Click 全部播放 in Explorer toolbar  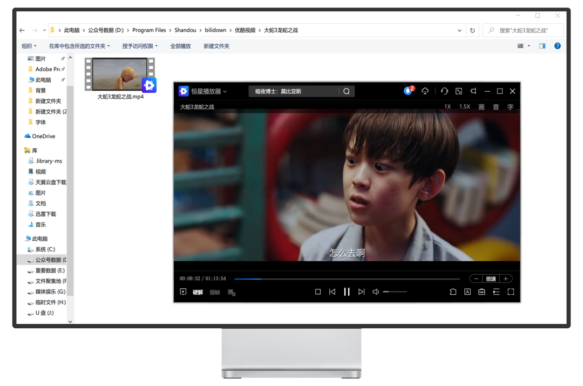[x=181, y=46]
